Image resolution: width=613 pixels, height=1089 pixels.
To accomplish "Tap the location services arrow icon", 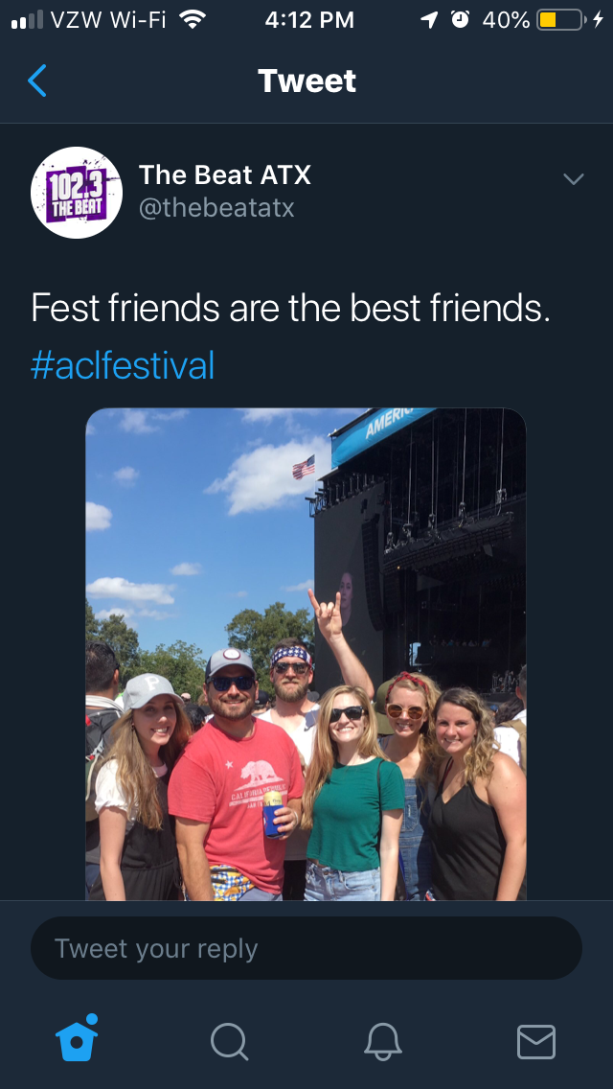I will (x=430, y=20).
